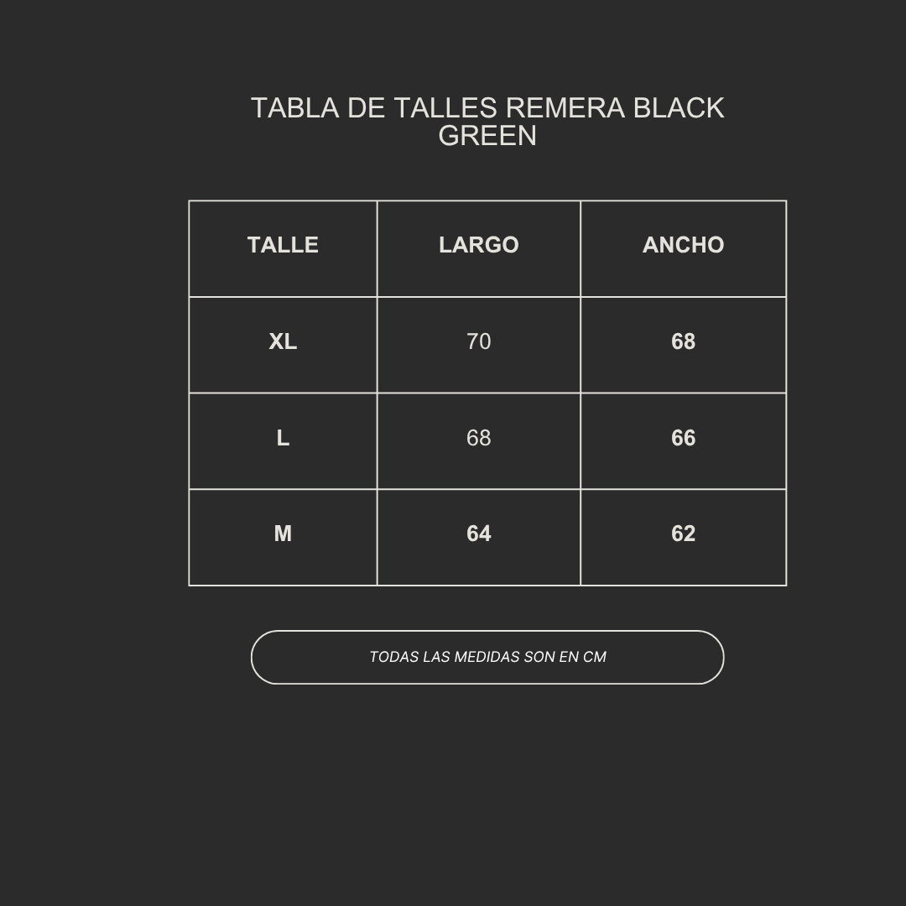This screenshot has width=906, height=906.
Task: Click the LARGO column header
Action: pos(478,245)
